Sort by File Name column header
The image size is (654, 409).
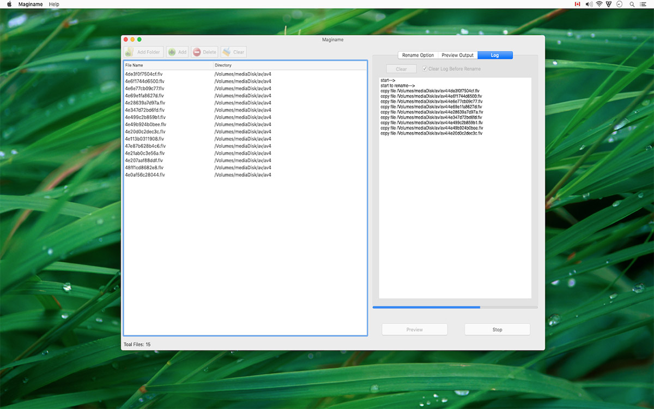[x=168, y=65]
